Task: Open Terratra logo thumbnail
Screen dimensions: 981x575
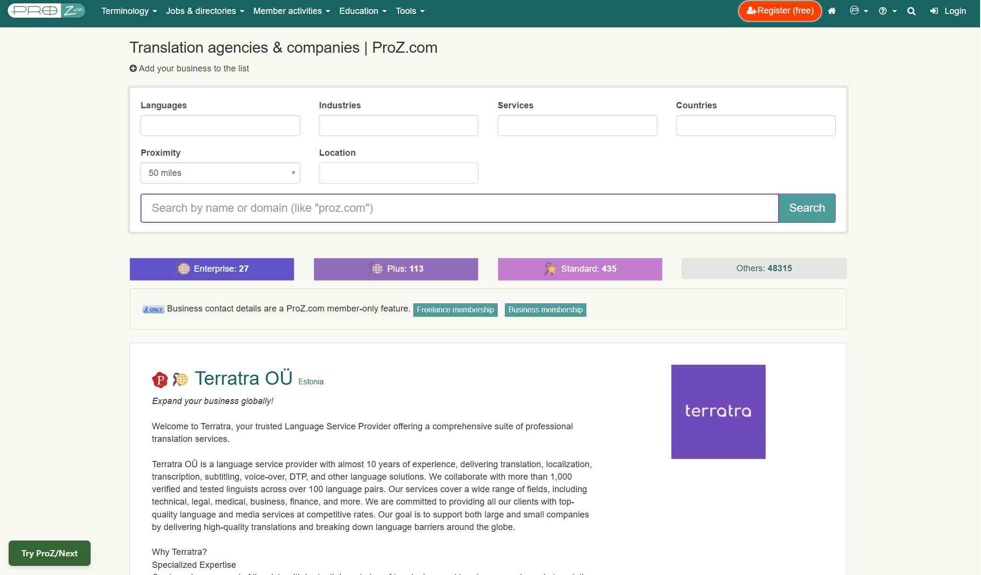Action: tap(718, 412)
